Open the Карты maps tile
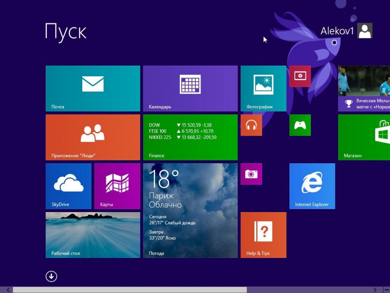390x293 pixels. tap(117, 186)
